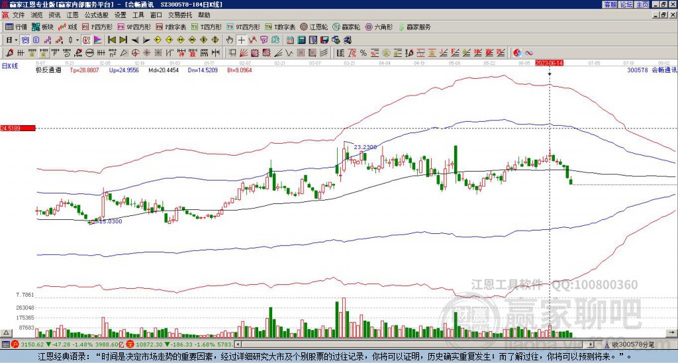Click the circled crosshair target icon
The width and height of the screenshot is (678, 363).
135,53
